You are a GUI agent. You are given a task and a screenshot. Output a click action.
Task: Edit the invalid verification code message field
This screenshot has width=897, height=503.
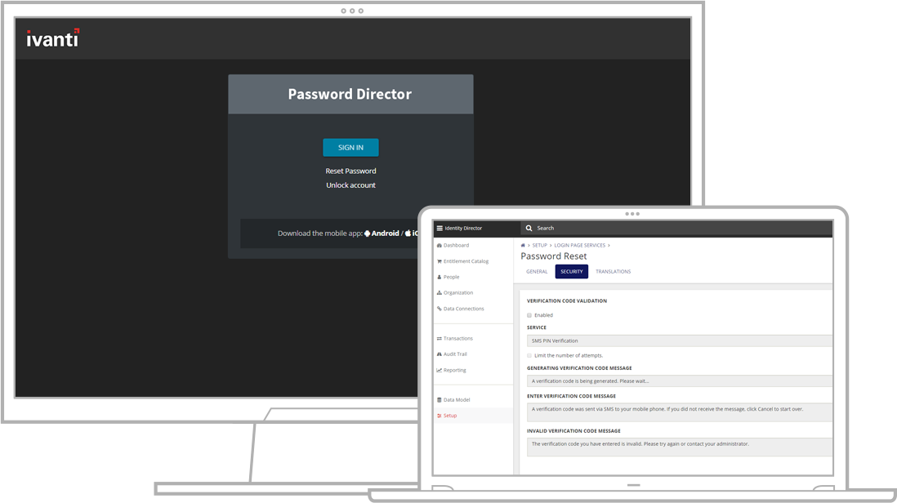pyautogui.click(x=680, y=447)
